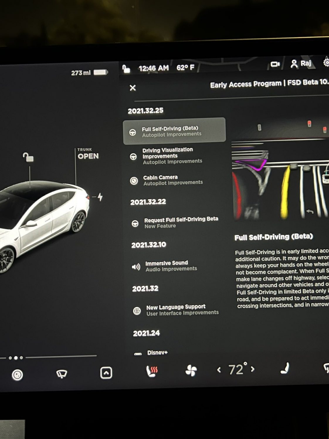Tap the 2021.24 version heading
Screen dimensions: 329x439
(x=146, y=333)
